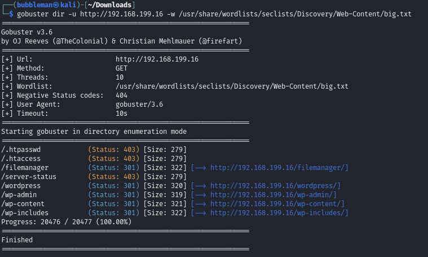
Task: Click the dollar sign prompt symbol
Action: [11, 14]
